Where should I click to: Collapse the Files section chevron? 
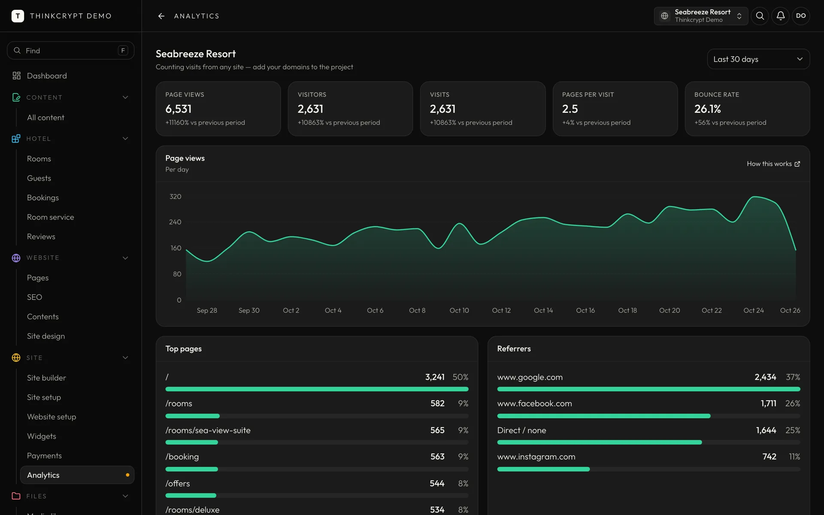coord(125,496)
